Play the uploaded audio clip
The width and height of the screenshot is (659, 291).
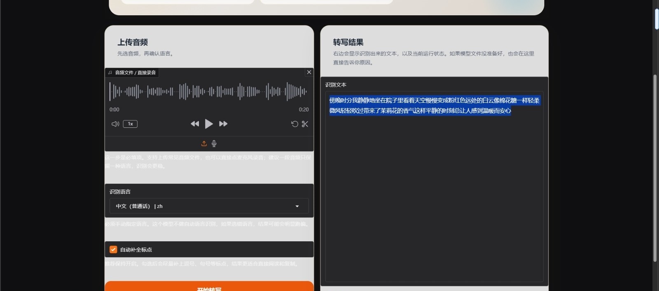click(209, 124)
